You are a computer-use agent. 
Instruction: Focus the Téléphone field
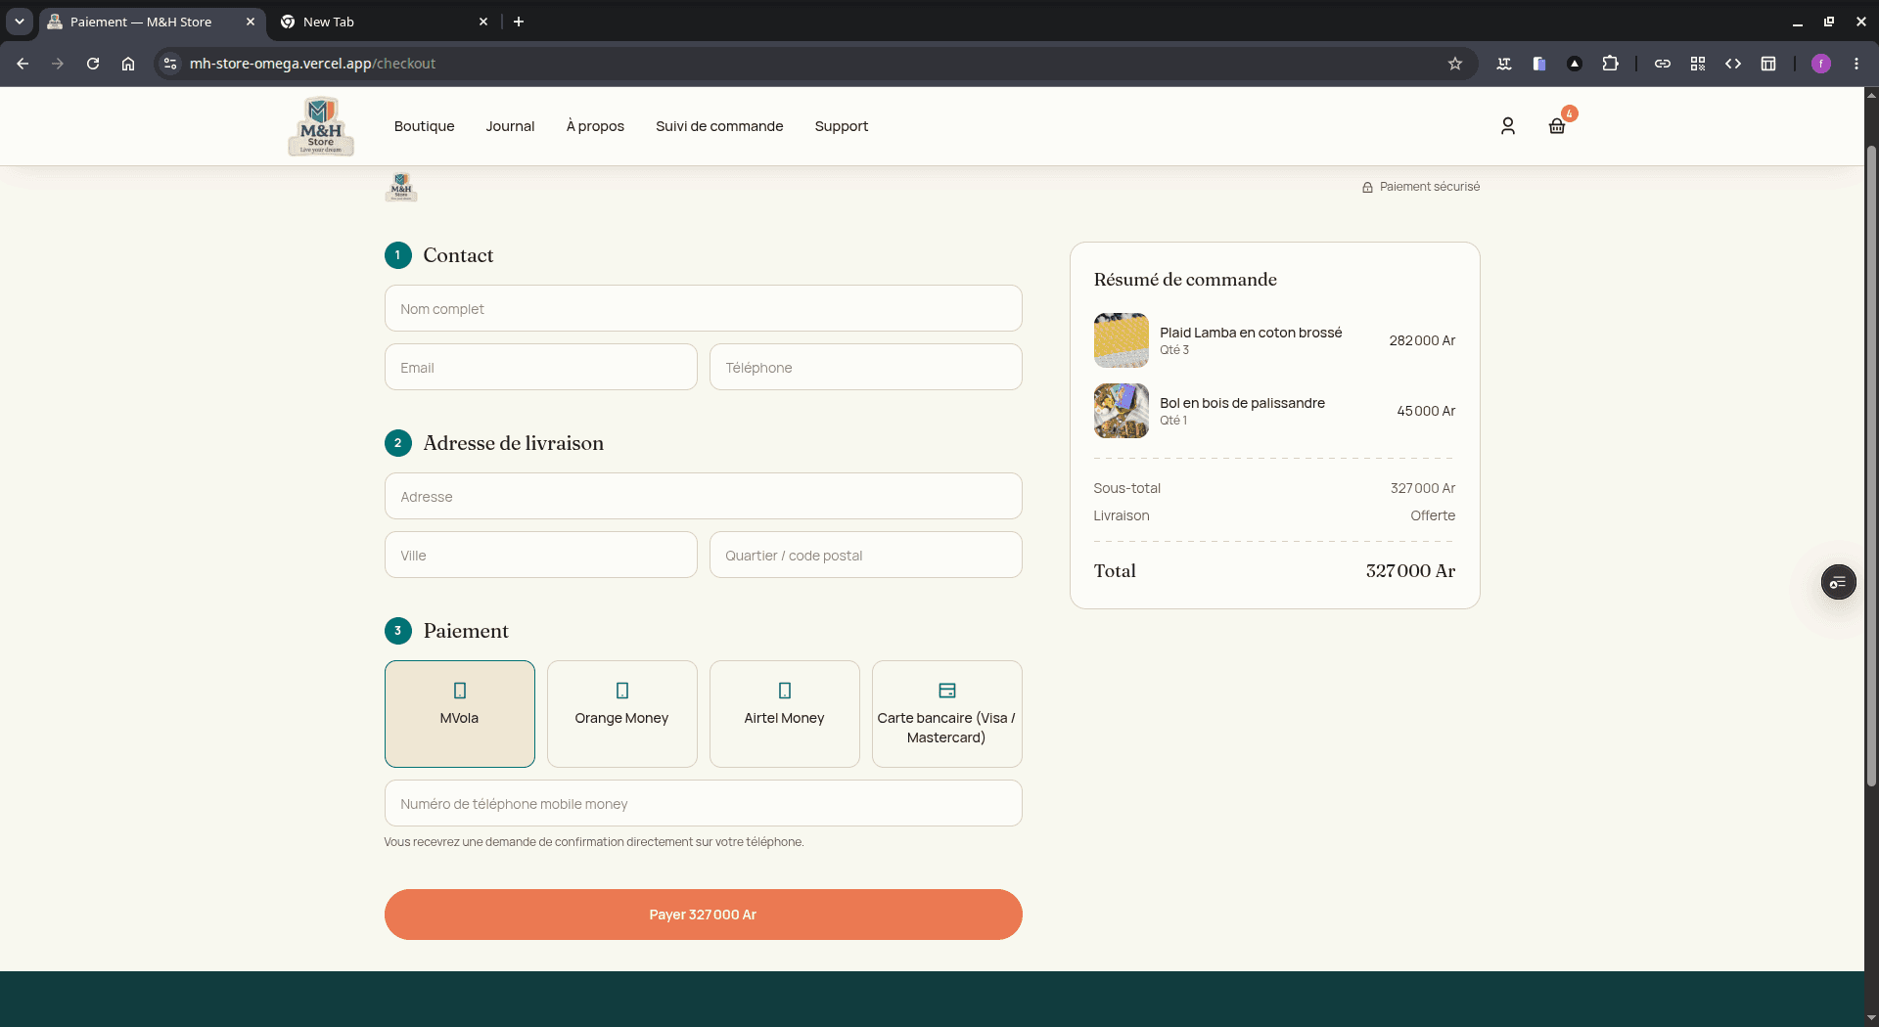(866, 368)
